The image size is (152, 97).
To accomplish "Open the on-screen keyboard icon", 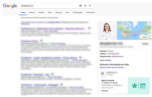I will (x=80, y=6).
